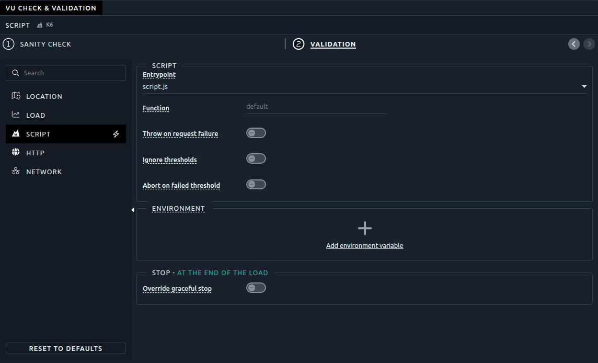
Task: Click the step 2 circle icon
Action: click(298, 44)
